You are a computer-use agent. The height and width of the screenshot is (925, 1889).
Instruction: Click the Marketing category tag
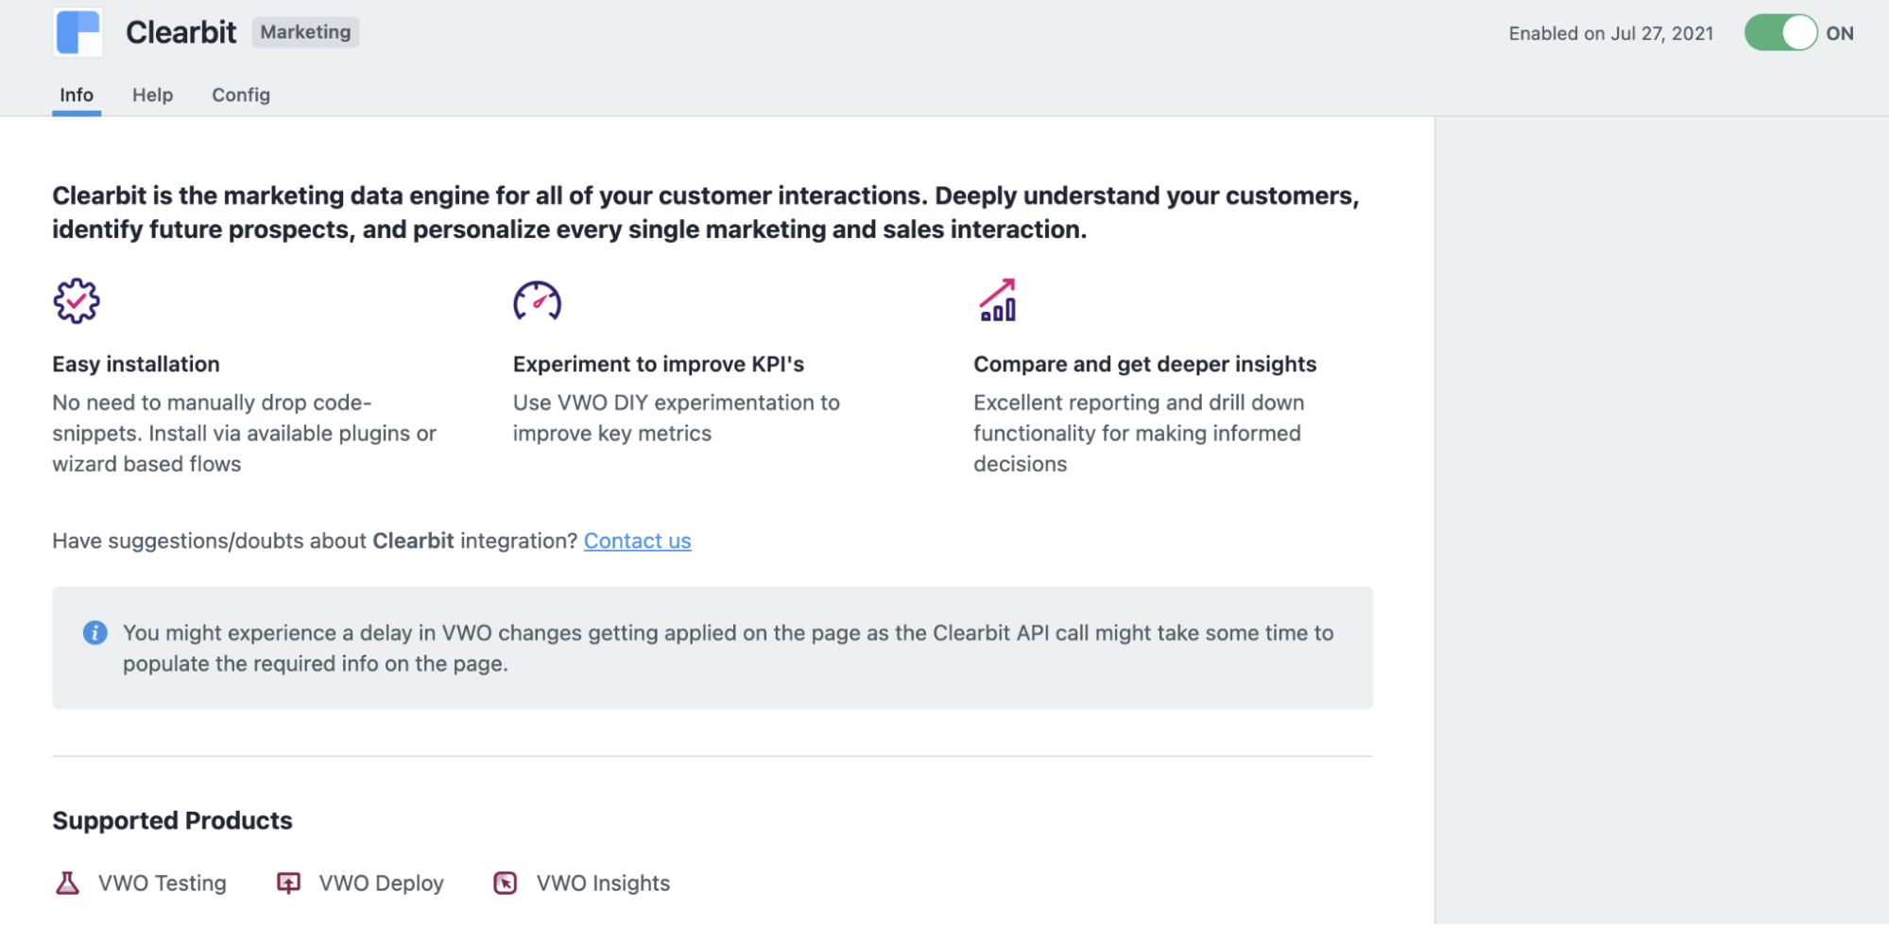coord(305,32)
